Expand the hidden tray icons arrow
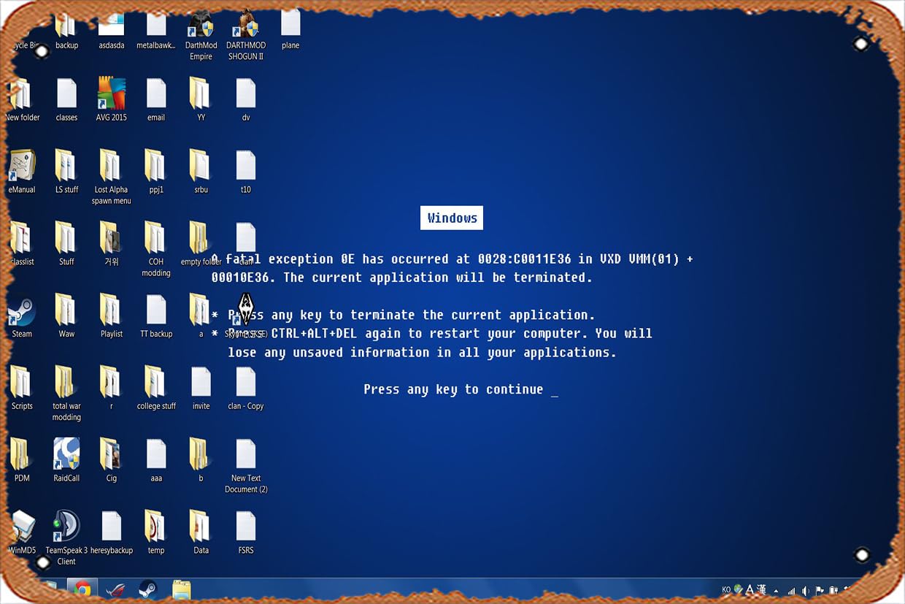This screenshot has height=604, width=905. (x=776, y=591)
